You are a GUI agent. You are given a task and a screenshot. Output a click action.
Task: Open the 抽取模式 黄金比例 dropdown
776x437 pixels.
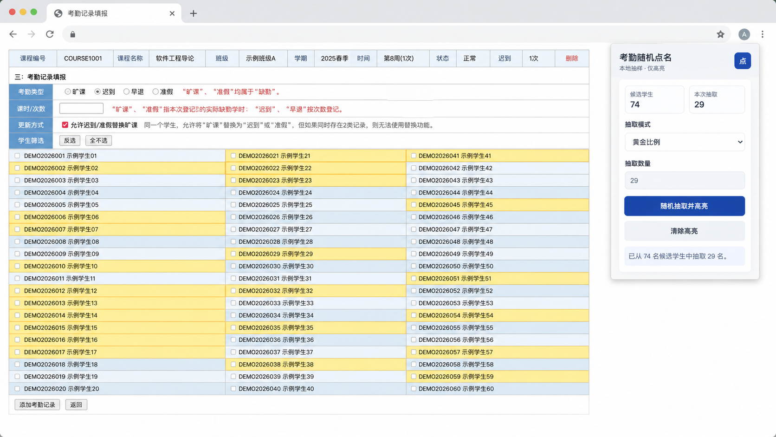coord(685,142)
